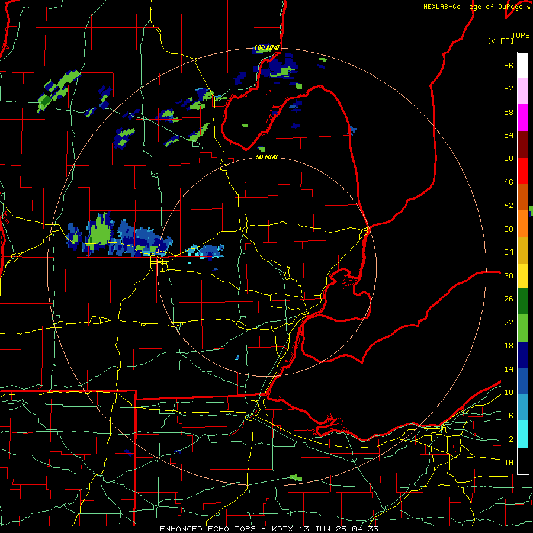The image size is (533, 533).
Task: Click the bright red 50 legend swatch
Action: click(523, 171)
